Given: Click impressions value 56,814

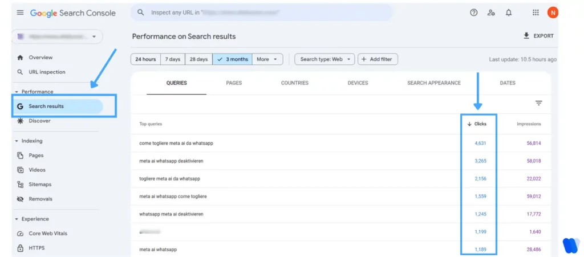Looking at the screenshot, I should [534, 143].
